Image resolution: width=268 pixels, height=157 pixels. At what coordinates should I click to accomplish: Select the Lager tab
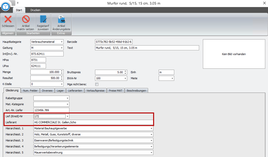coord(60,91)
